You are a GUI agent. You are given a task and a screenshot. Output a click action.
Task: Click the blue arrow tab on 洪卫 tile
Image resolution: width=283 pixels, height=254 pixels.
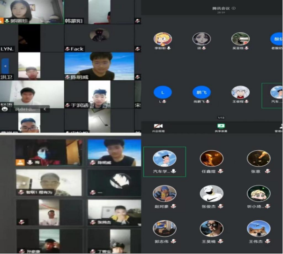5,66
